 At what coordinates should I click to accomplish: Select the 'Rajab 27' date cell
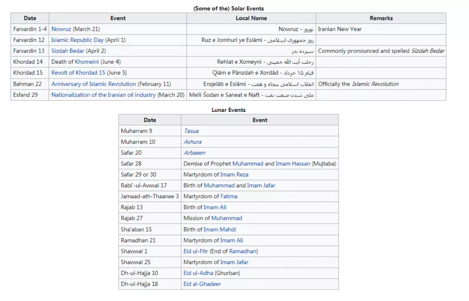(150, 218)
